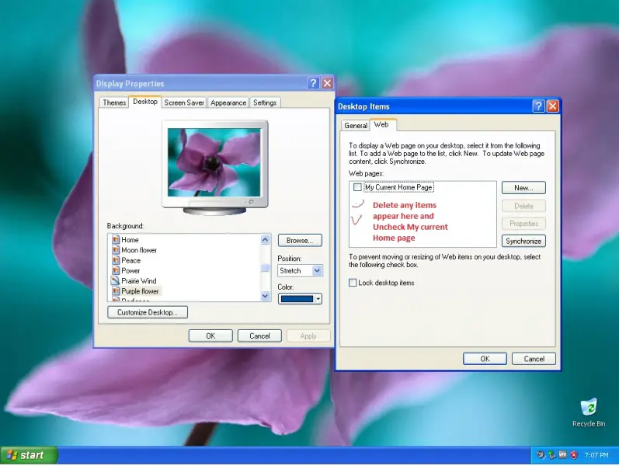Click the 7:07 PM taskbar clock
The height and width of the screenshot is (466, 619).
click(x=596, y=455)
